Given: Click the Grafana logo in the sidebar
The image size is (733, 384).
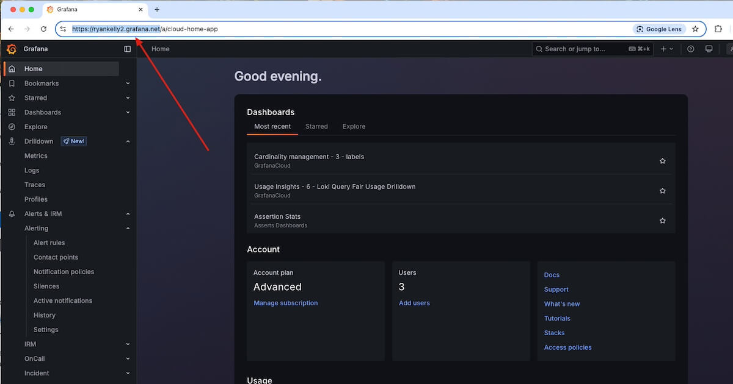Looking at the screenshot, I should (x=10, y=49).
